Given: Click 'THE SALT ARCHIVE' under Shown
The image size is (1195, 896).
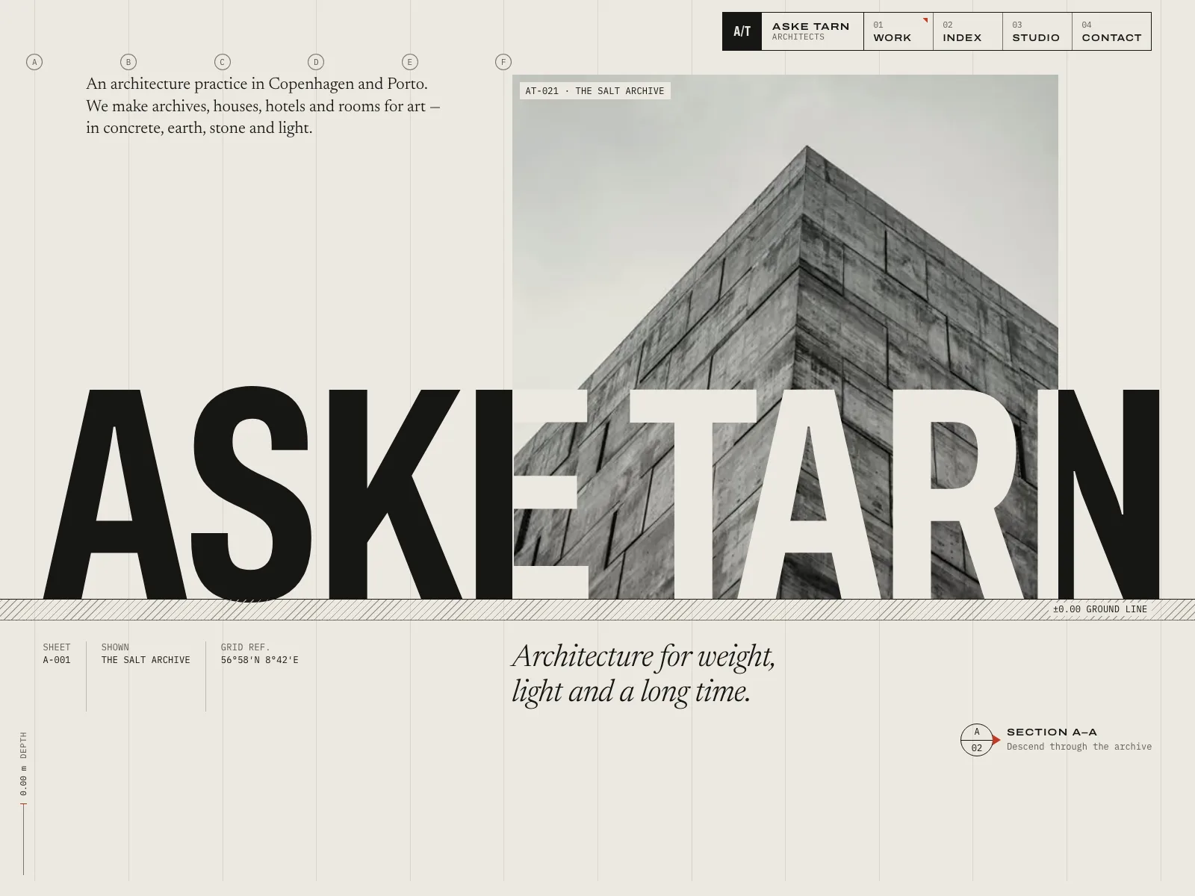Looking at the screenshot, I should click(x=146, y=660).
